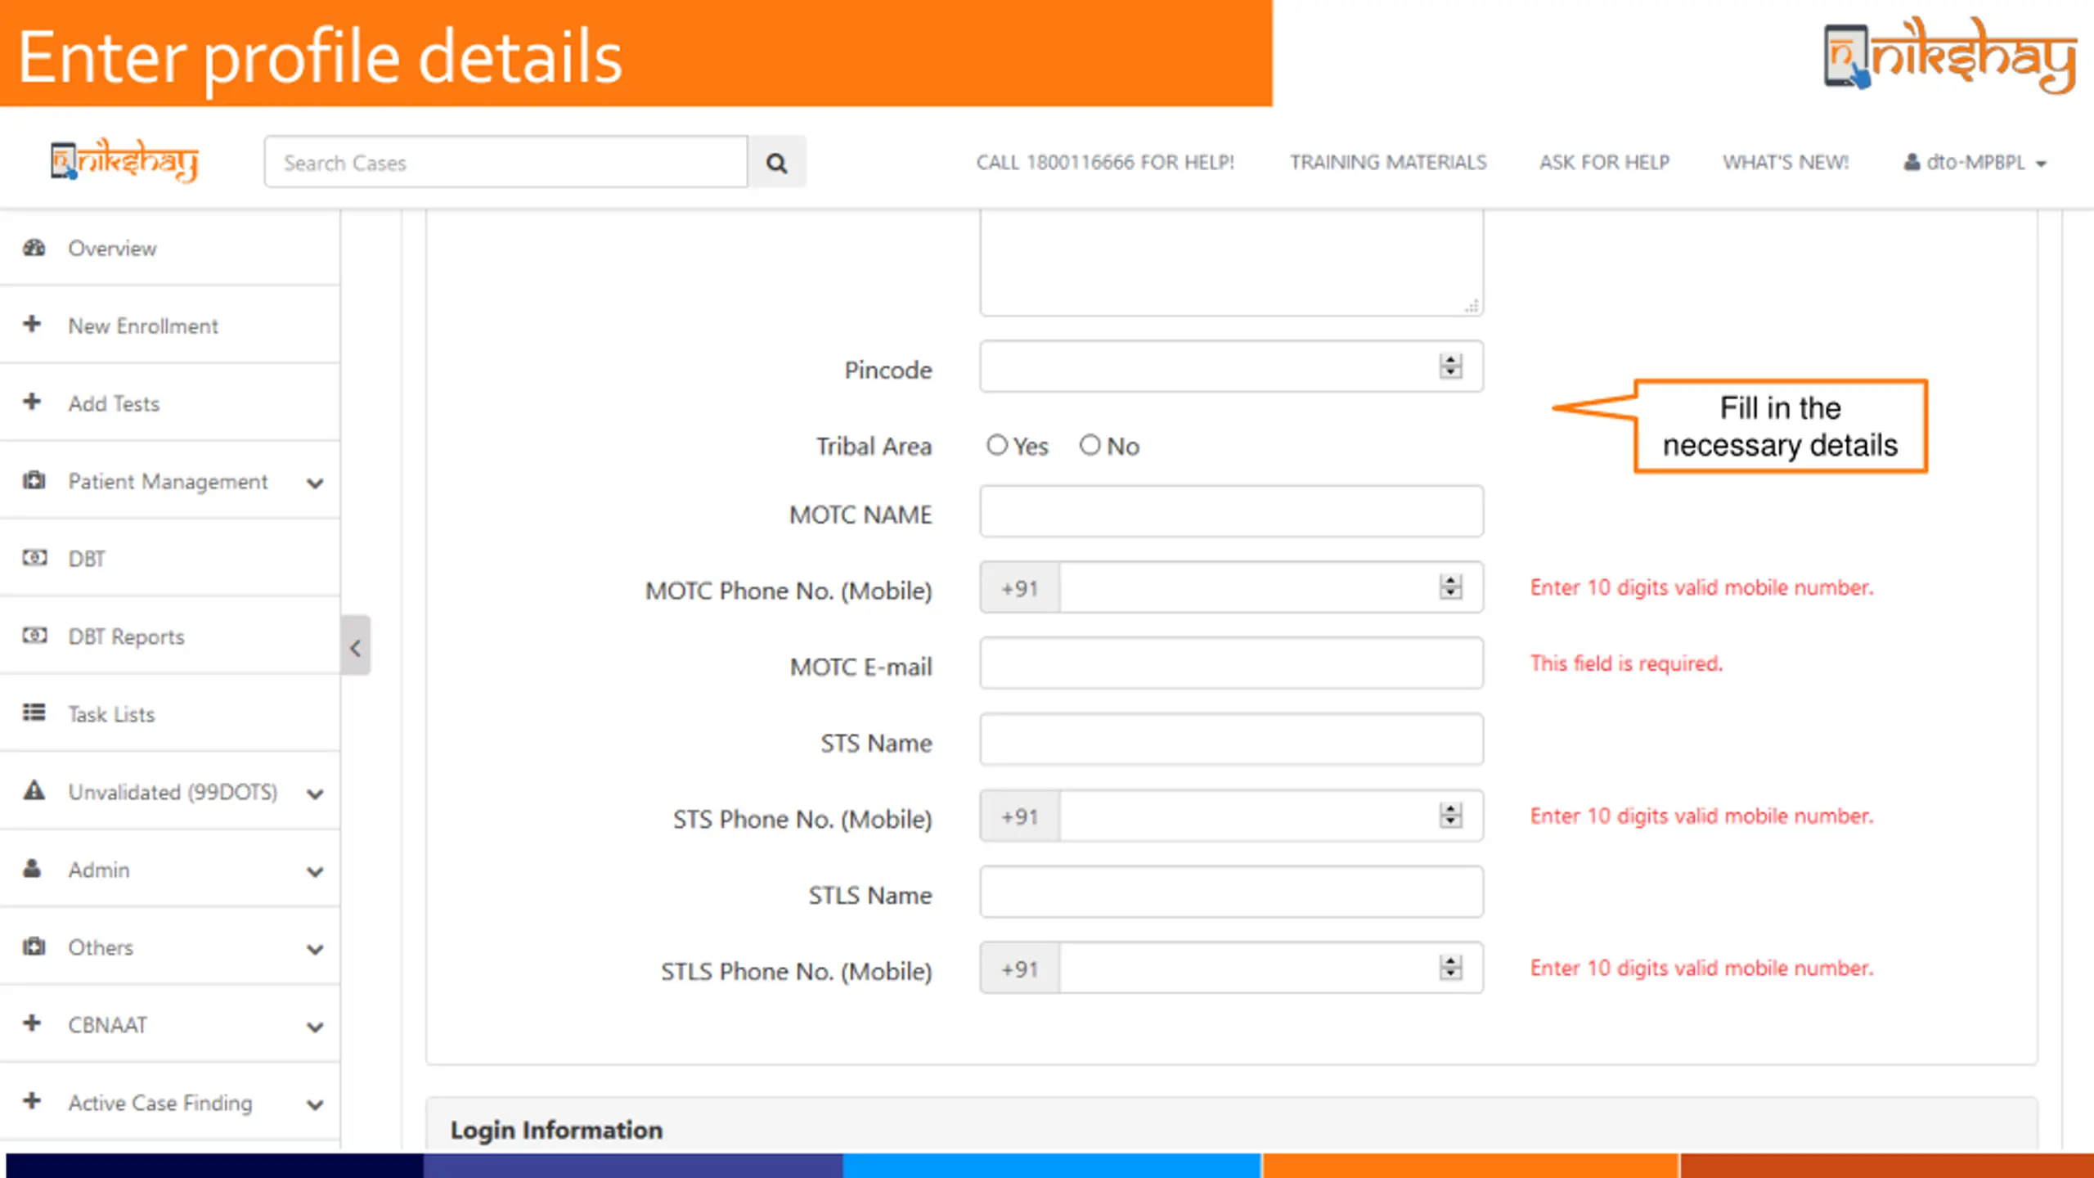2094x1178 pixels.
Task: Click the address text area above Pincode
Action: pyautogui.click(x=1231, y=263)
